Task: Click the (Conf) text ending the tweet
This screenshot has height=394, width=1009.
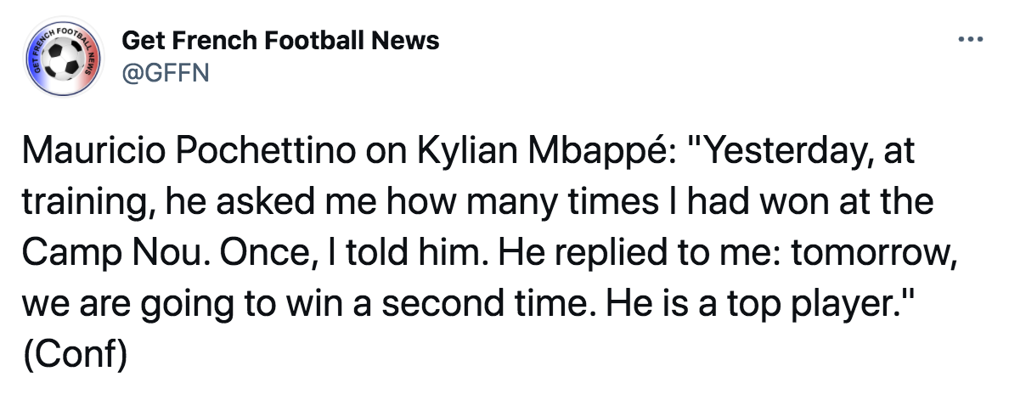Action: [x=76, y=355]
